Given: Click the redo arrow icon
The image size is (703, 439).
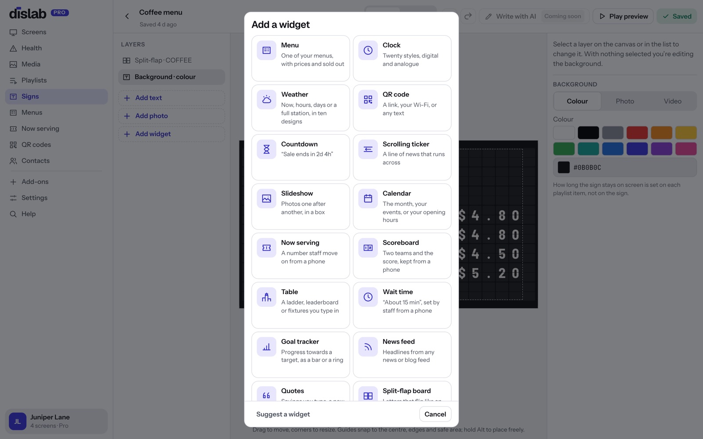Looking at the screenshot, I should 468,16.
